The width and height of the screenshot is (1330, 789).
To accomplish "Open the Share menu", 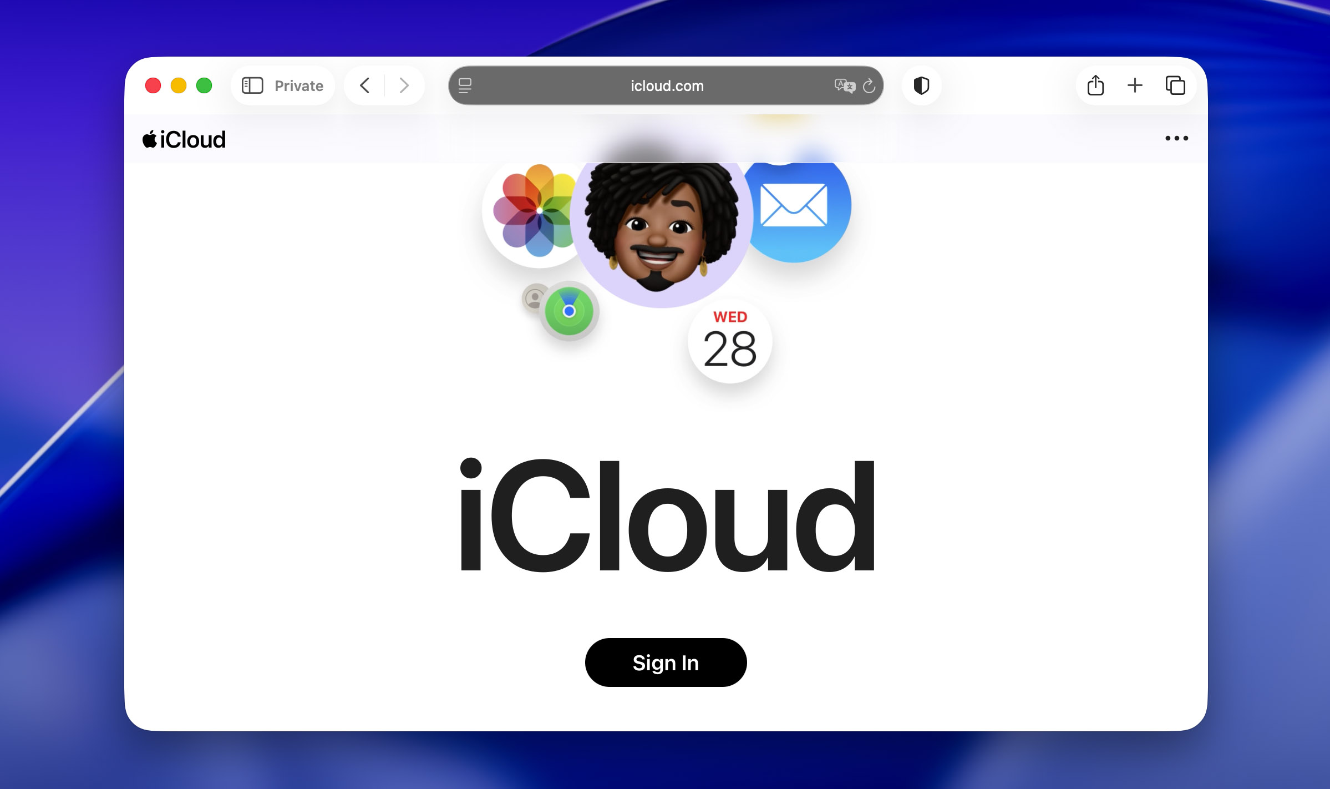I will click(1095, 85).
